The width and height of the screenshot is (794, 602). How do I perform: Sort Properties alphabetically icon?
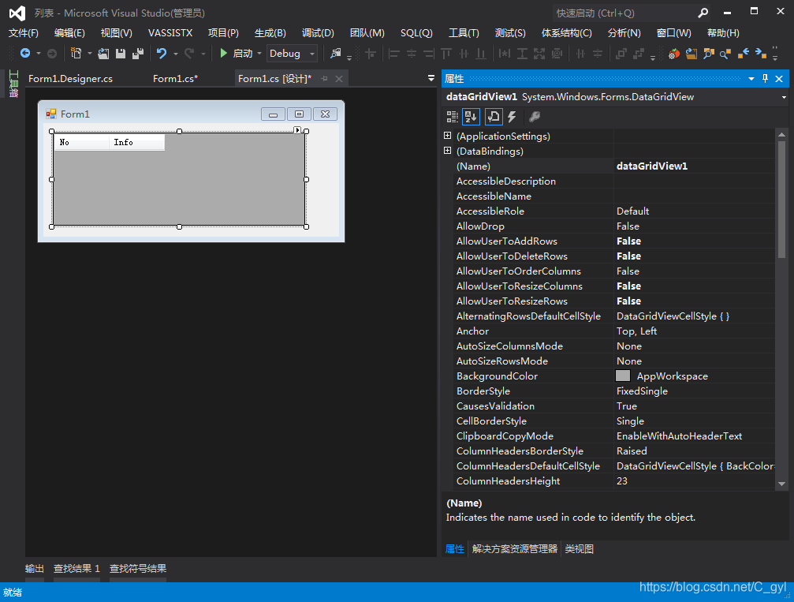[471, 117]
